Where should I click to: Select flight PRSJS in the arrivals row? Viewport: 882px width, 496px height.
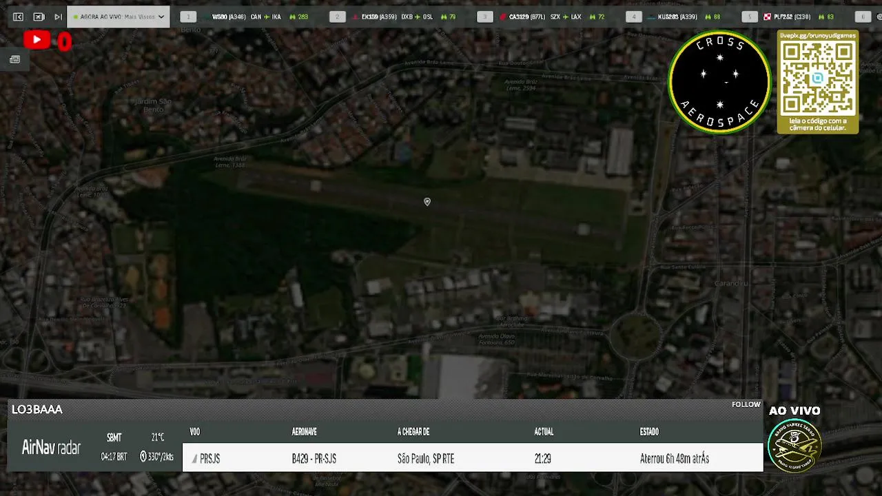209,459
